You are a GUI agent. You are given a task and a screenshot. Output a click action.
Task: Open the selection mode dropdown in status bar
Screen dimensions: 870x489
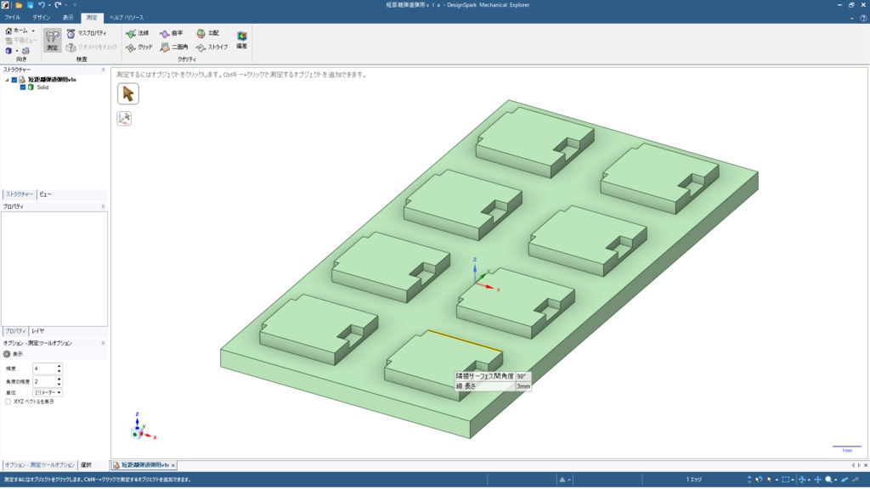[777, 480]
